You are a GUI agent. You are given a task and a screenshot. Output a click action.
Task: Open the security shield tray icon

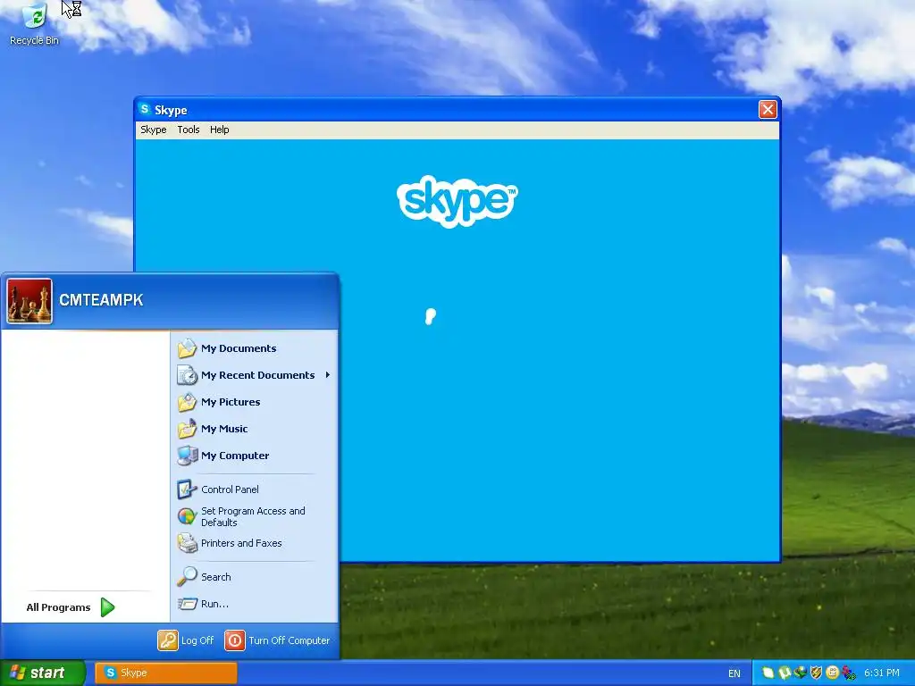(x=817, y=673)
